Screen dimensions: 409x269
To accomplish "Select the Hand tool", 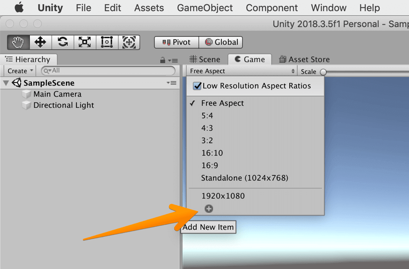I will [18, 42].
